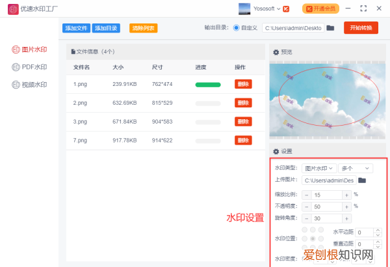390x267 pixels.
Task: Click the progress bar of 7.png
Action: (x=208, y=141)
